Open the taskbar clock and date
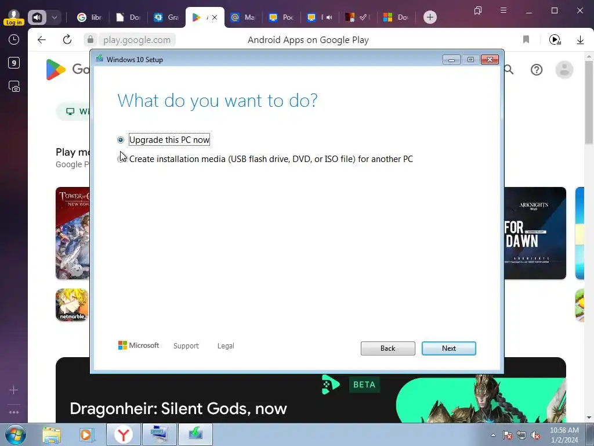The width and height of the screenshot is (594, 446). pyautogui.click(x=564, y=435)
